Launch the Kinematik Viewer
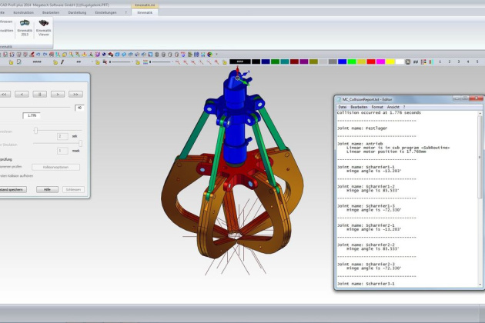 pos(43,28)
